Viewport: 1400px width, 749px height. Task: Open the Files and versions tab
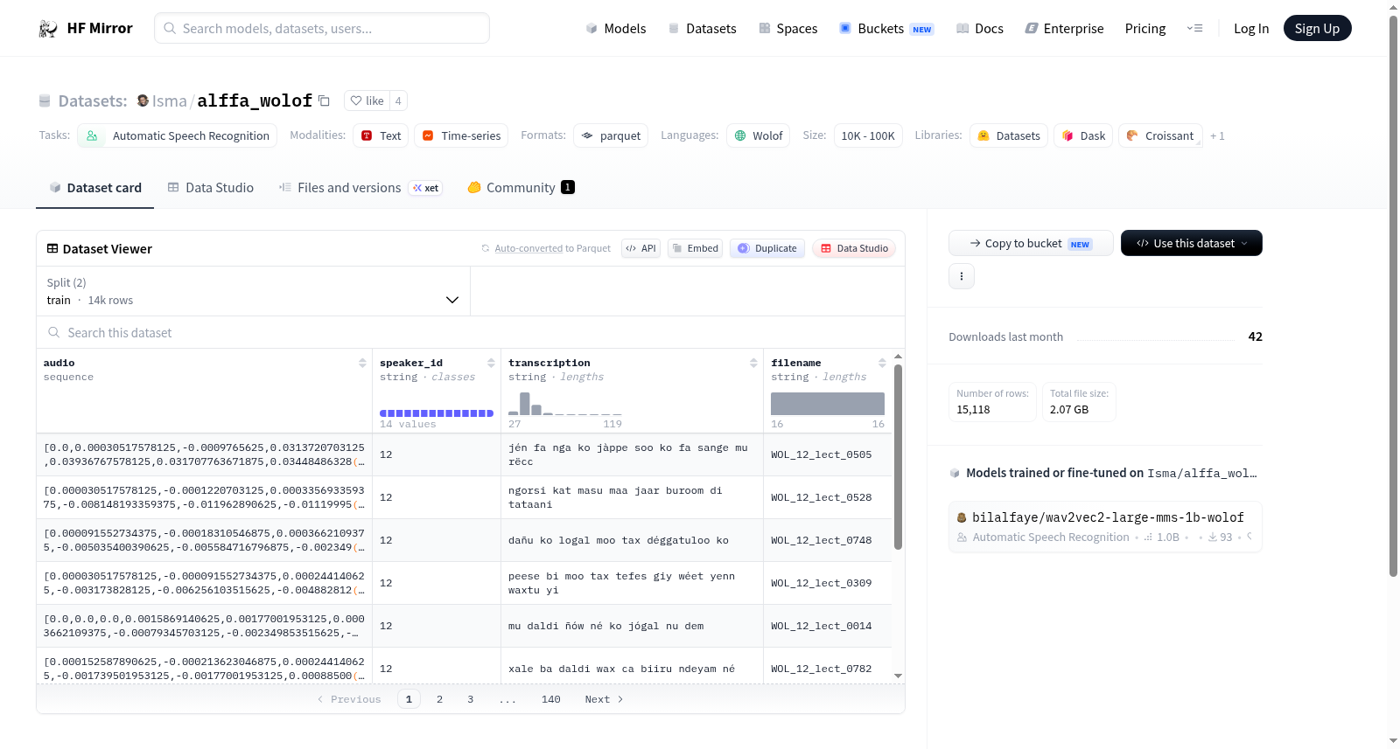click(x=360, y=188)
